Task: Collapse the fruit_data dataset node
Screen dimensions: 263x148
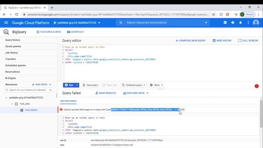Action: [12, 104]
